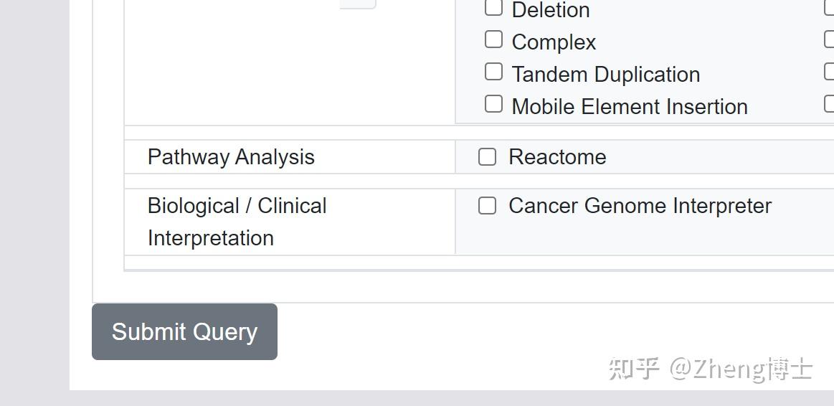The image size is (834, 406).
Task: Select the Mobile Element Insertion checkbox
Action: tap(493, 104)
